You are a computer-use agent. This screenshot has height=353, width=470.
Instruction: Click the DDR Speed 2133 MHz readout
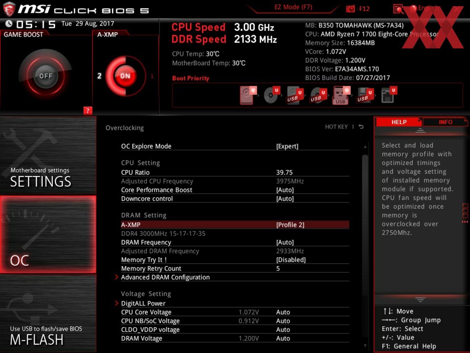[x=224, y=39]
